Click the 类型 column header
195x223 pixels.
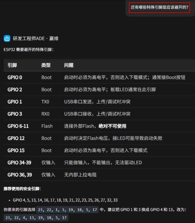tap(46, 65)
